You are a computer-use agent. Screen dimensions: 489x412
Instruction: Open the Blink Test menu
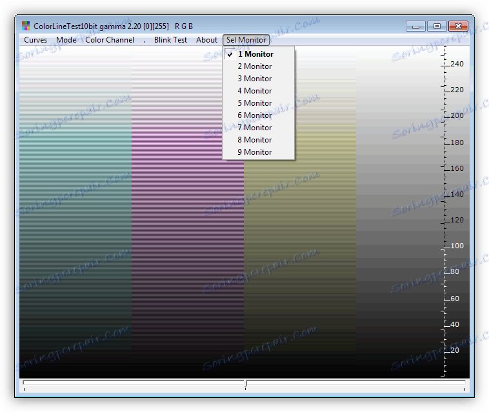pyautogui.click(x=170, y=40)
